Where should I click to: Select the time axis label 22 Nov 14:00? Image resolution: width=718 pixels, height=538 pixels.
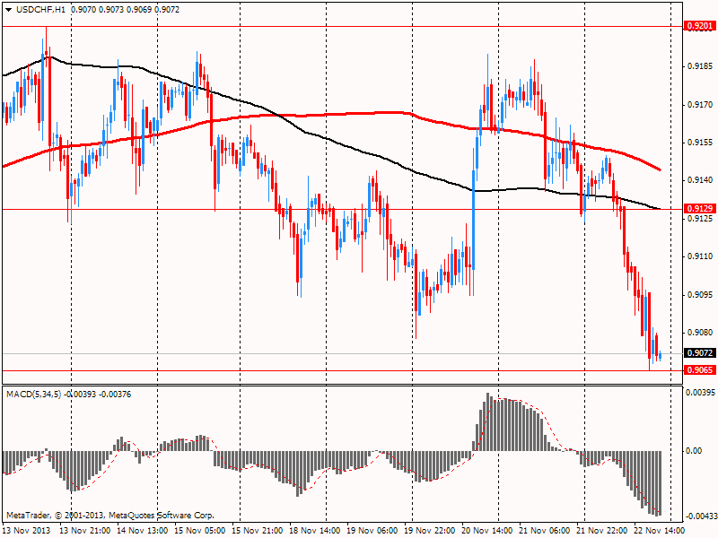click(x=660, y=531)
